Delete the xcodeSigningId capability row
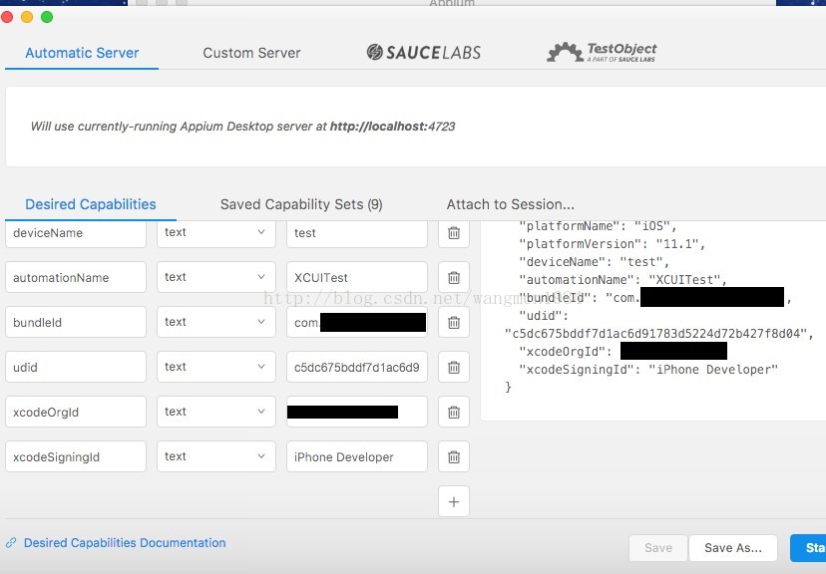The height and width of the screenshot is (574, 826). point(454,456)
